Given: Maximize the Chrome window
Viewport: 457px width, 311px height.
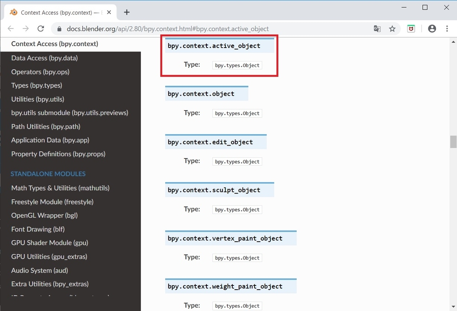Looking at the screenshot, I should coord(425,7).
